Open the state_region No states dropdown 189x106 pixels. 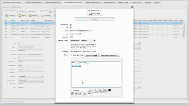(31, 80)
